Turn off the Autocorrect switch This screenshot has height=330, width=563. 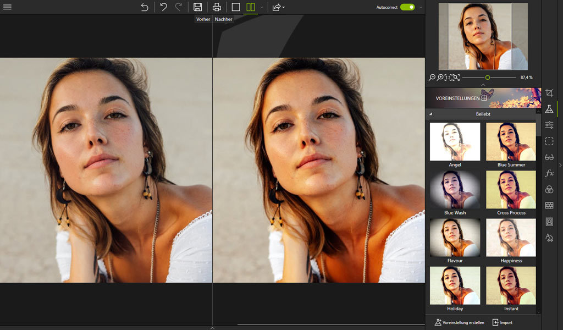coord(407,7)
